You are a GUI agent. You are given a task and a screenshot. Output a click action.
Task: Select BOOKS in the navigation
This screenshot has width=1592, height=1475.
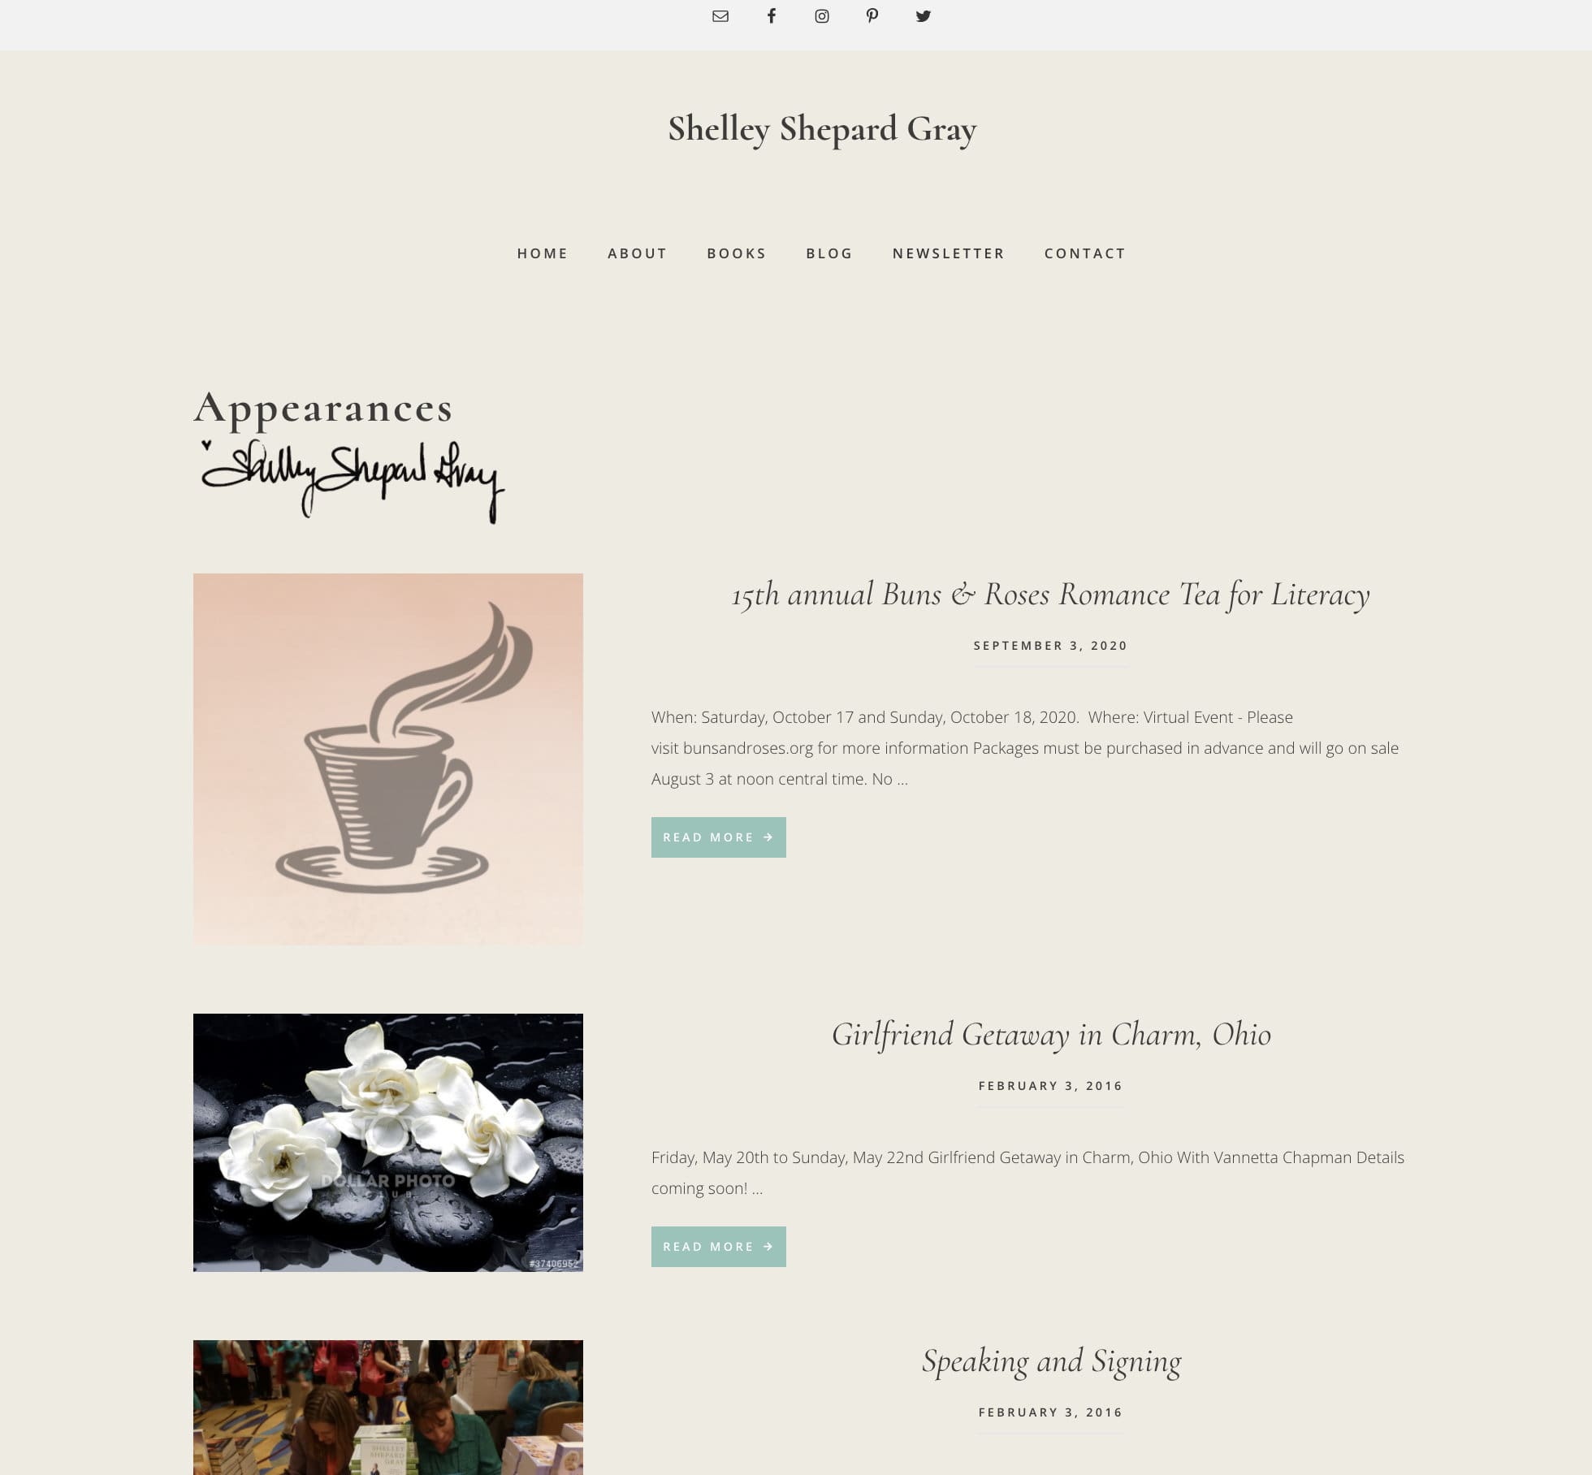[x=737, y=253]
